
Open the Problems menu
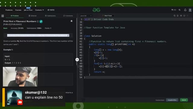click(x=9, y=10)
